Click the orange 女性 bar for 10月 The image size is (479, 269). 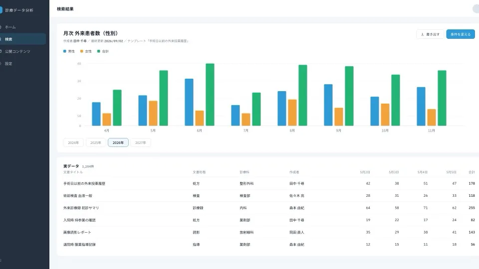[385, 115]
